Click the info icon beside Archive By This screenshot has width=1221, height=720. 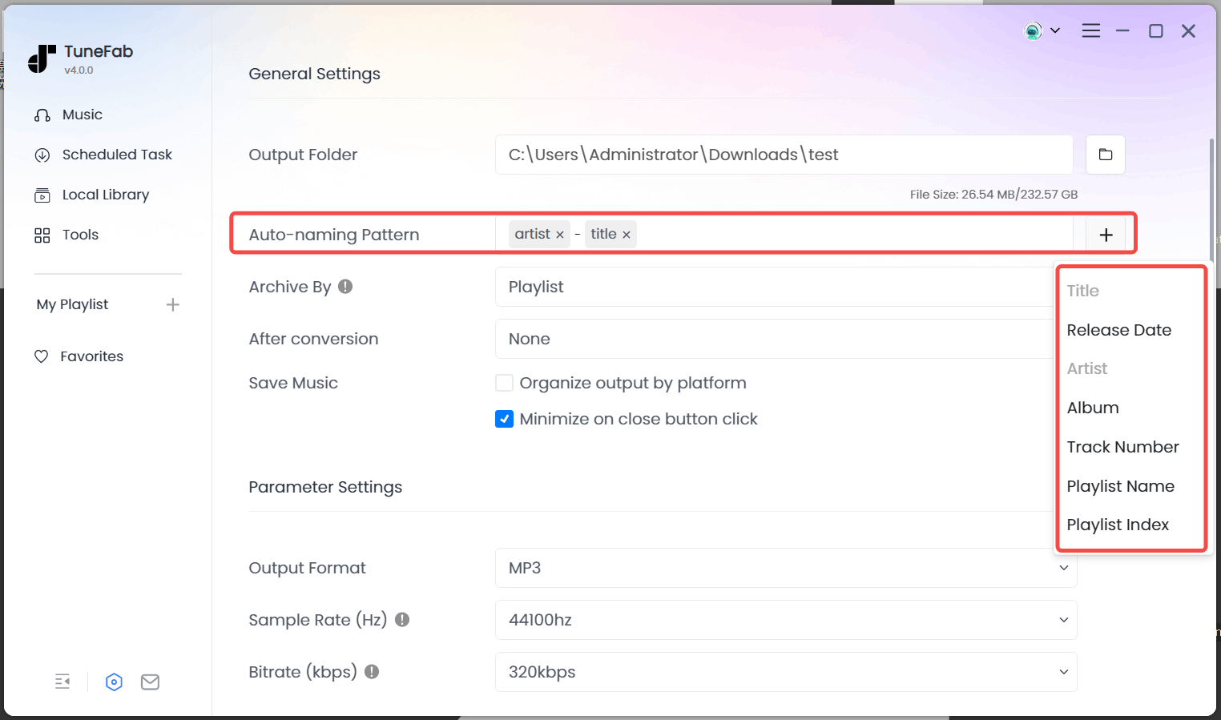coord(345,287)
